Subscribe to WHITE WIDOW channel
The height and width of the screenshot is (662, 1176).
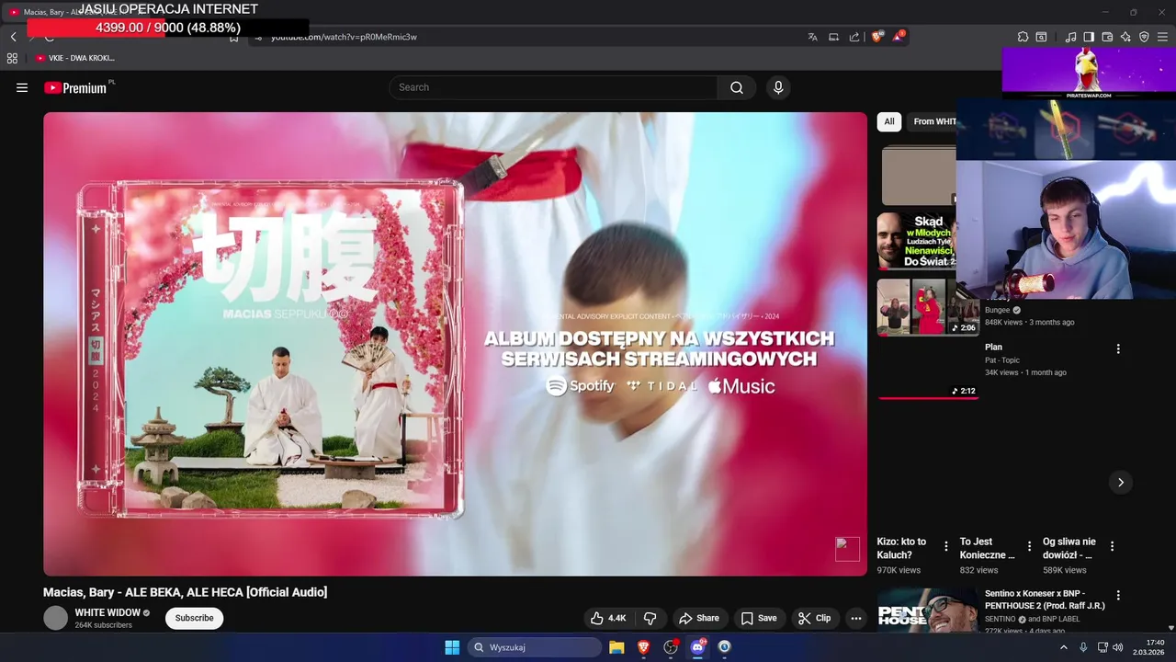pos(194,618)
